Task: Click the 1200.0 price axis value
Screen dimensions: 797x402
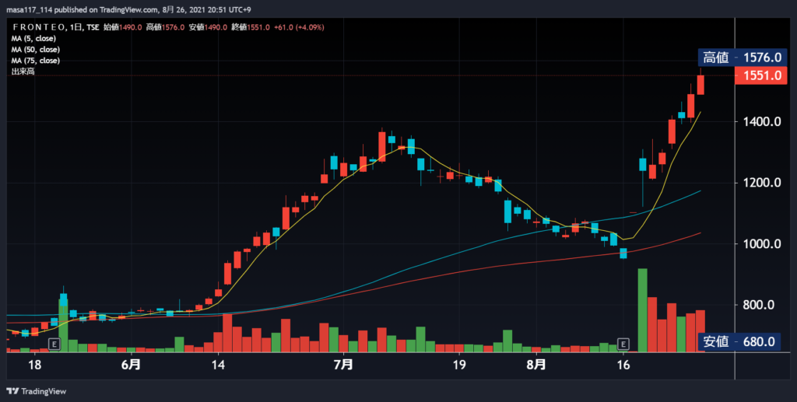Action: click(x=762, y=183)
